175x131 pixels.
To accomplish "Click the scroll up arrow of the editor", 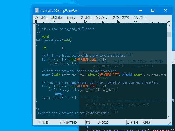I will click(x=169, y=26).
